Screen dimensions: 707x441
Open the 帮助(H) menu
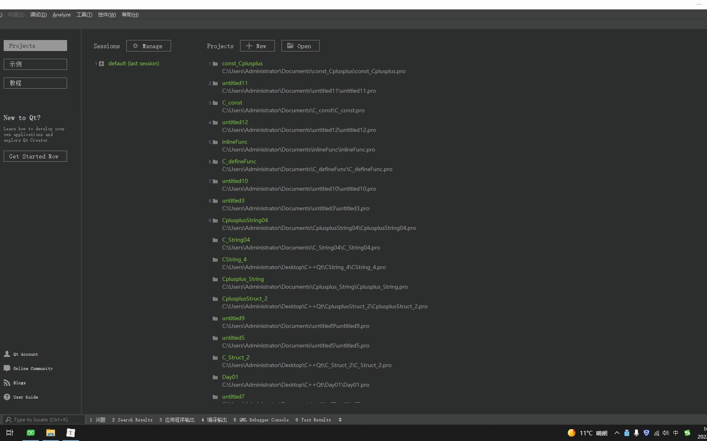coord(130,14)
